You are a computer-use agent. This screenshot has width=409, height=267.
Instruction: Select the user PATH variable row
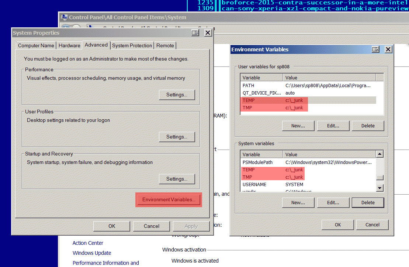pos(308,86)
